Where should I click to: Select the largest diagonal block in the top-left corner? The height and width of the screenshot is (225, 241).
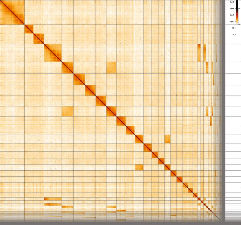[12, 12]
